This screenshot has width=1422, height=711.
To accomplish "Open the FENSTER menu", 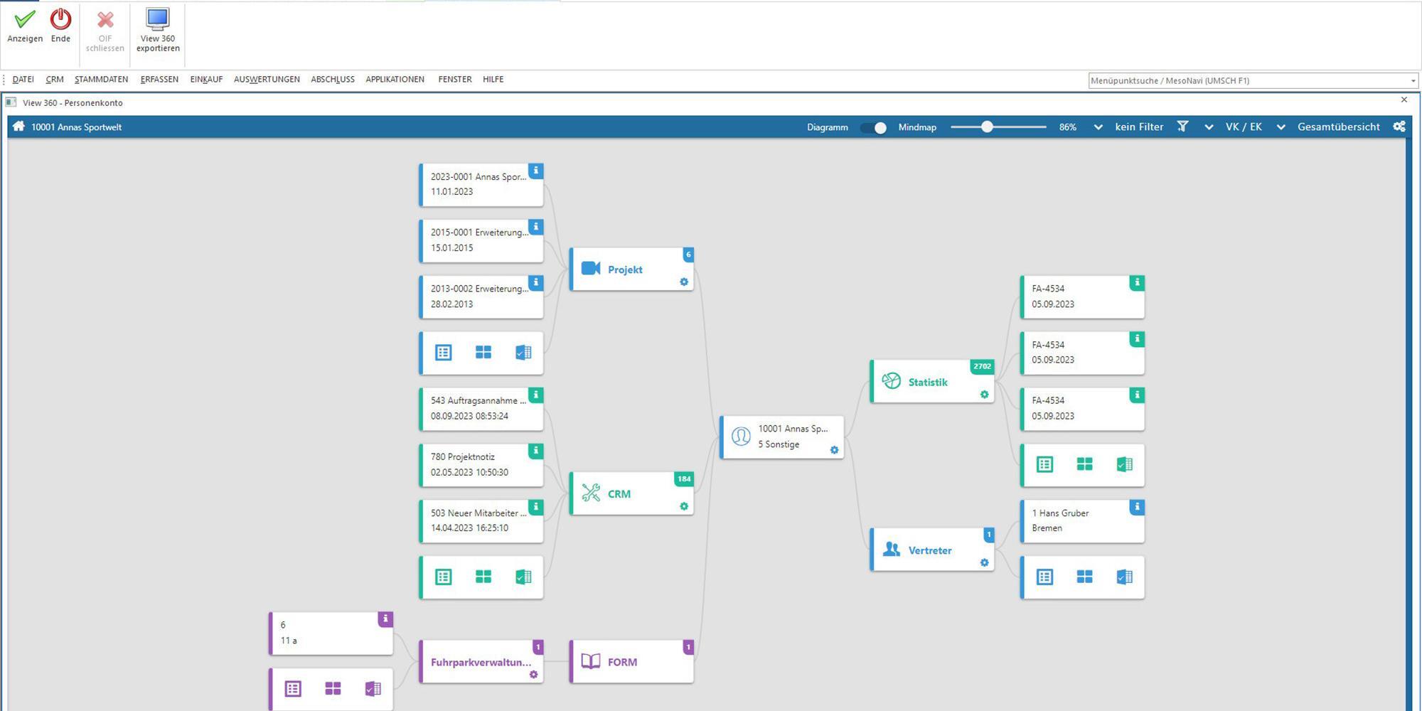I will (455, 80).
